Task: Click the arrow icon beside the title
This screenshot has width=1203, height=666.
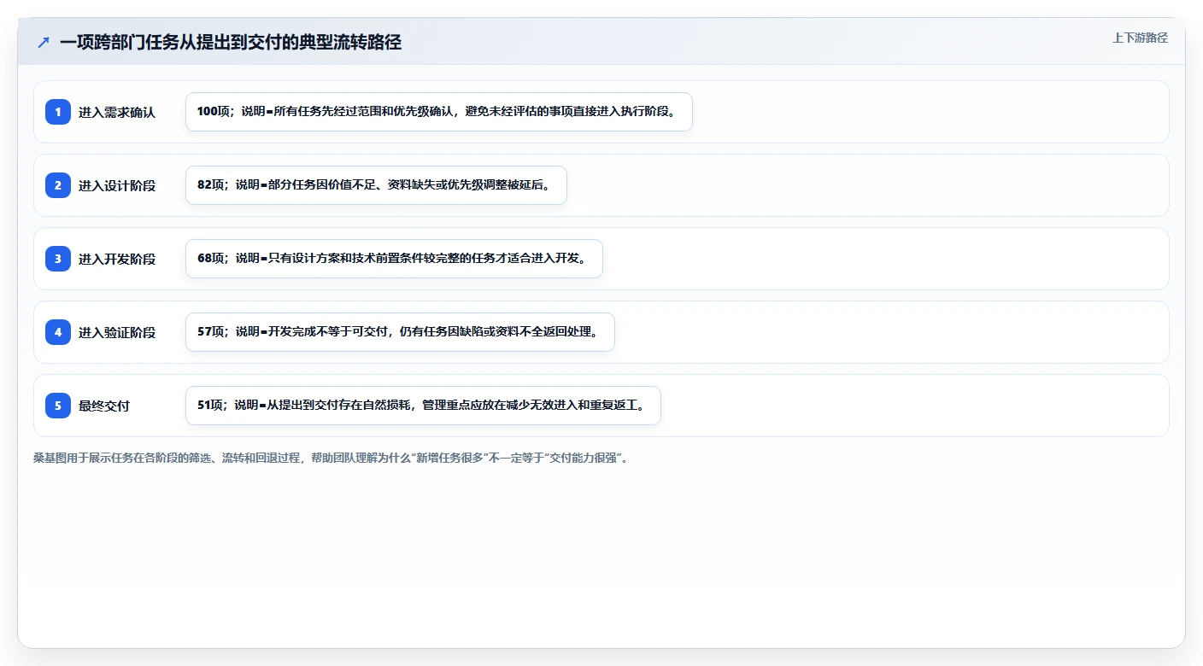Action: pyautogui.click(x=44, y=42)
